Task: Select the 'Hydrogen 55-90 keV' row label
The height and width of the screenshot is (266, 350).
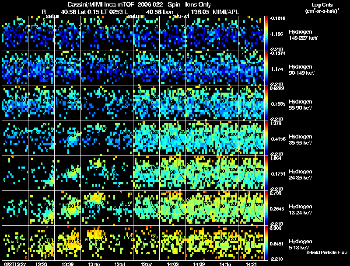Action: pyautogui.click(x=301, y=105)
